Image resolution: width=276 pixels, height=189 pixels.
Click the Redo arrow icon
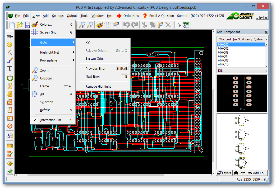tap(135, 25)
